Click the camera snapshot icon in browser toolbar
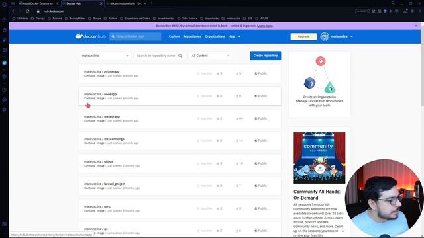 pos(380,11)
